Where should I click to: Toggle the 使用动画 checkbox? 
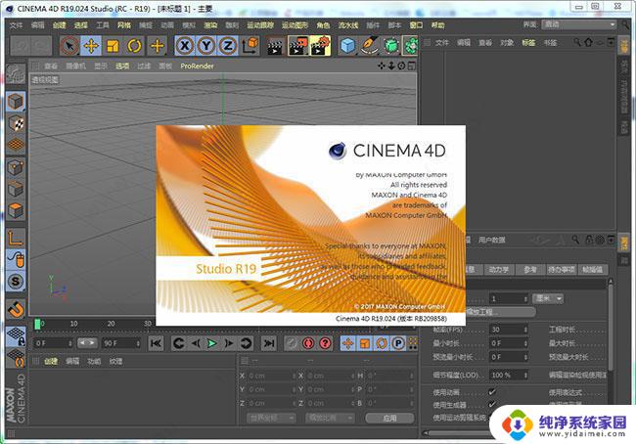point(492,392)
